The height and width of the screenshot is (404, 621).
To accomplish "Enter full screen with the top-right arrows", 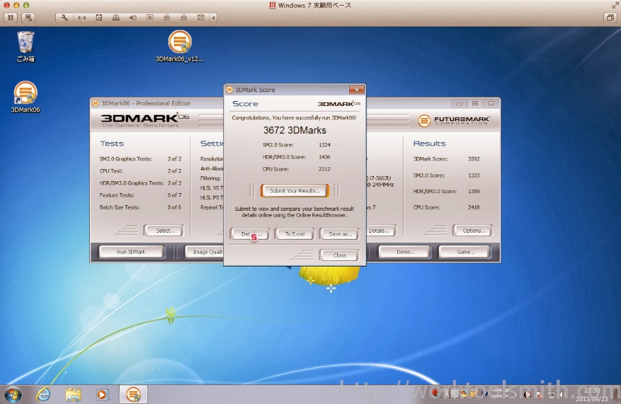I will 615,5.
